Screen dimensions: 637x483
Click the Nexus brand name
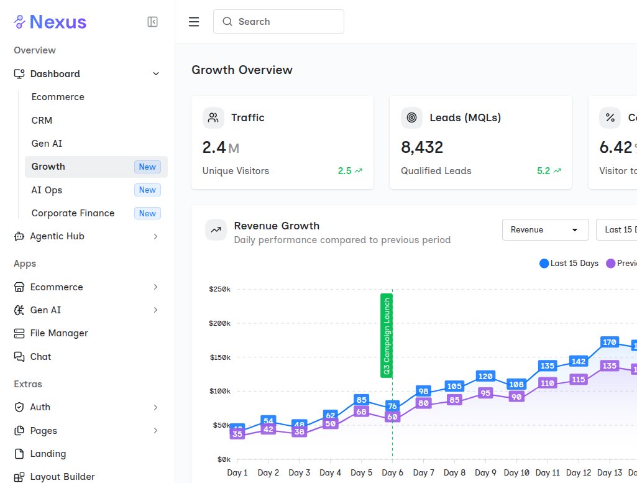(x=58, y=22)
